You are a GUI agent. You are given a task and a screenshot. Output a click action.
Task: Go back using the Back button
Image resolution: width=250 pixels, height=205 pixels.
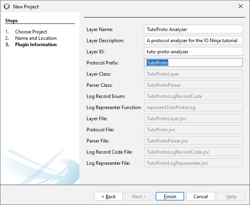pos(108,196)
